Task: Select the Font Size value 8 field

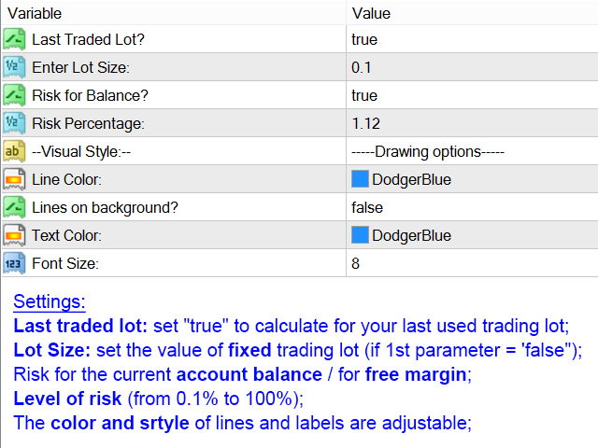Action: (472, 263)
